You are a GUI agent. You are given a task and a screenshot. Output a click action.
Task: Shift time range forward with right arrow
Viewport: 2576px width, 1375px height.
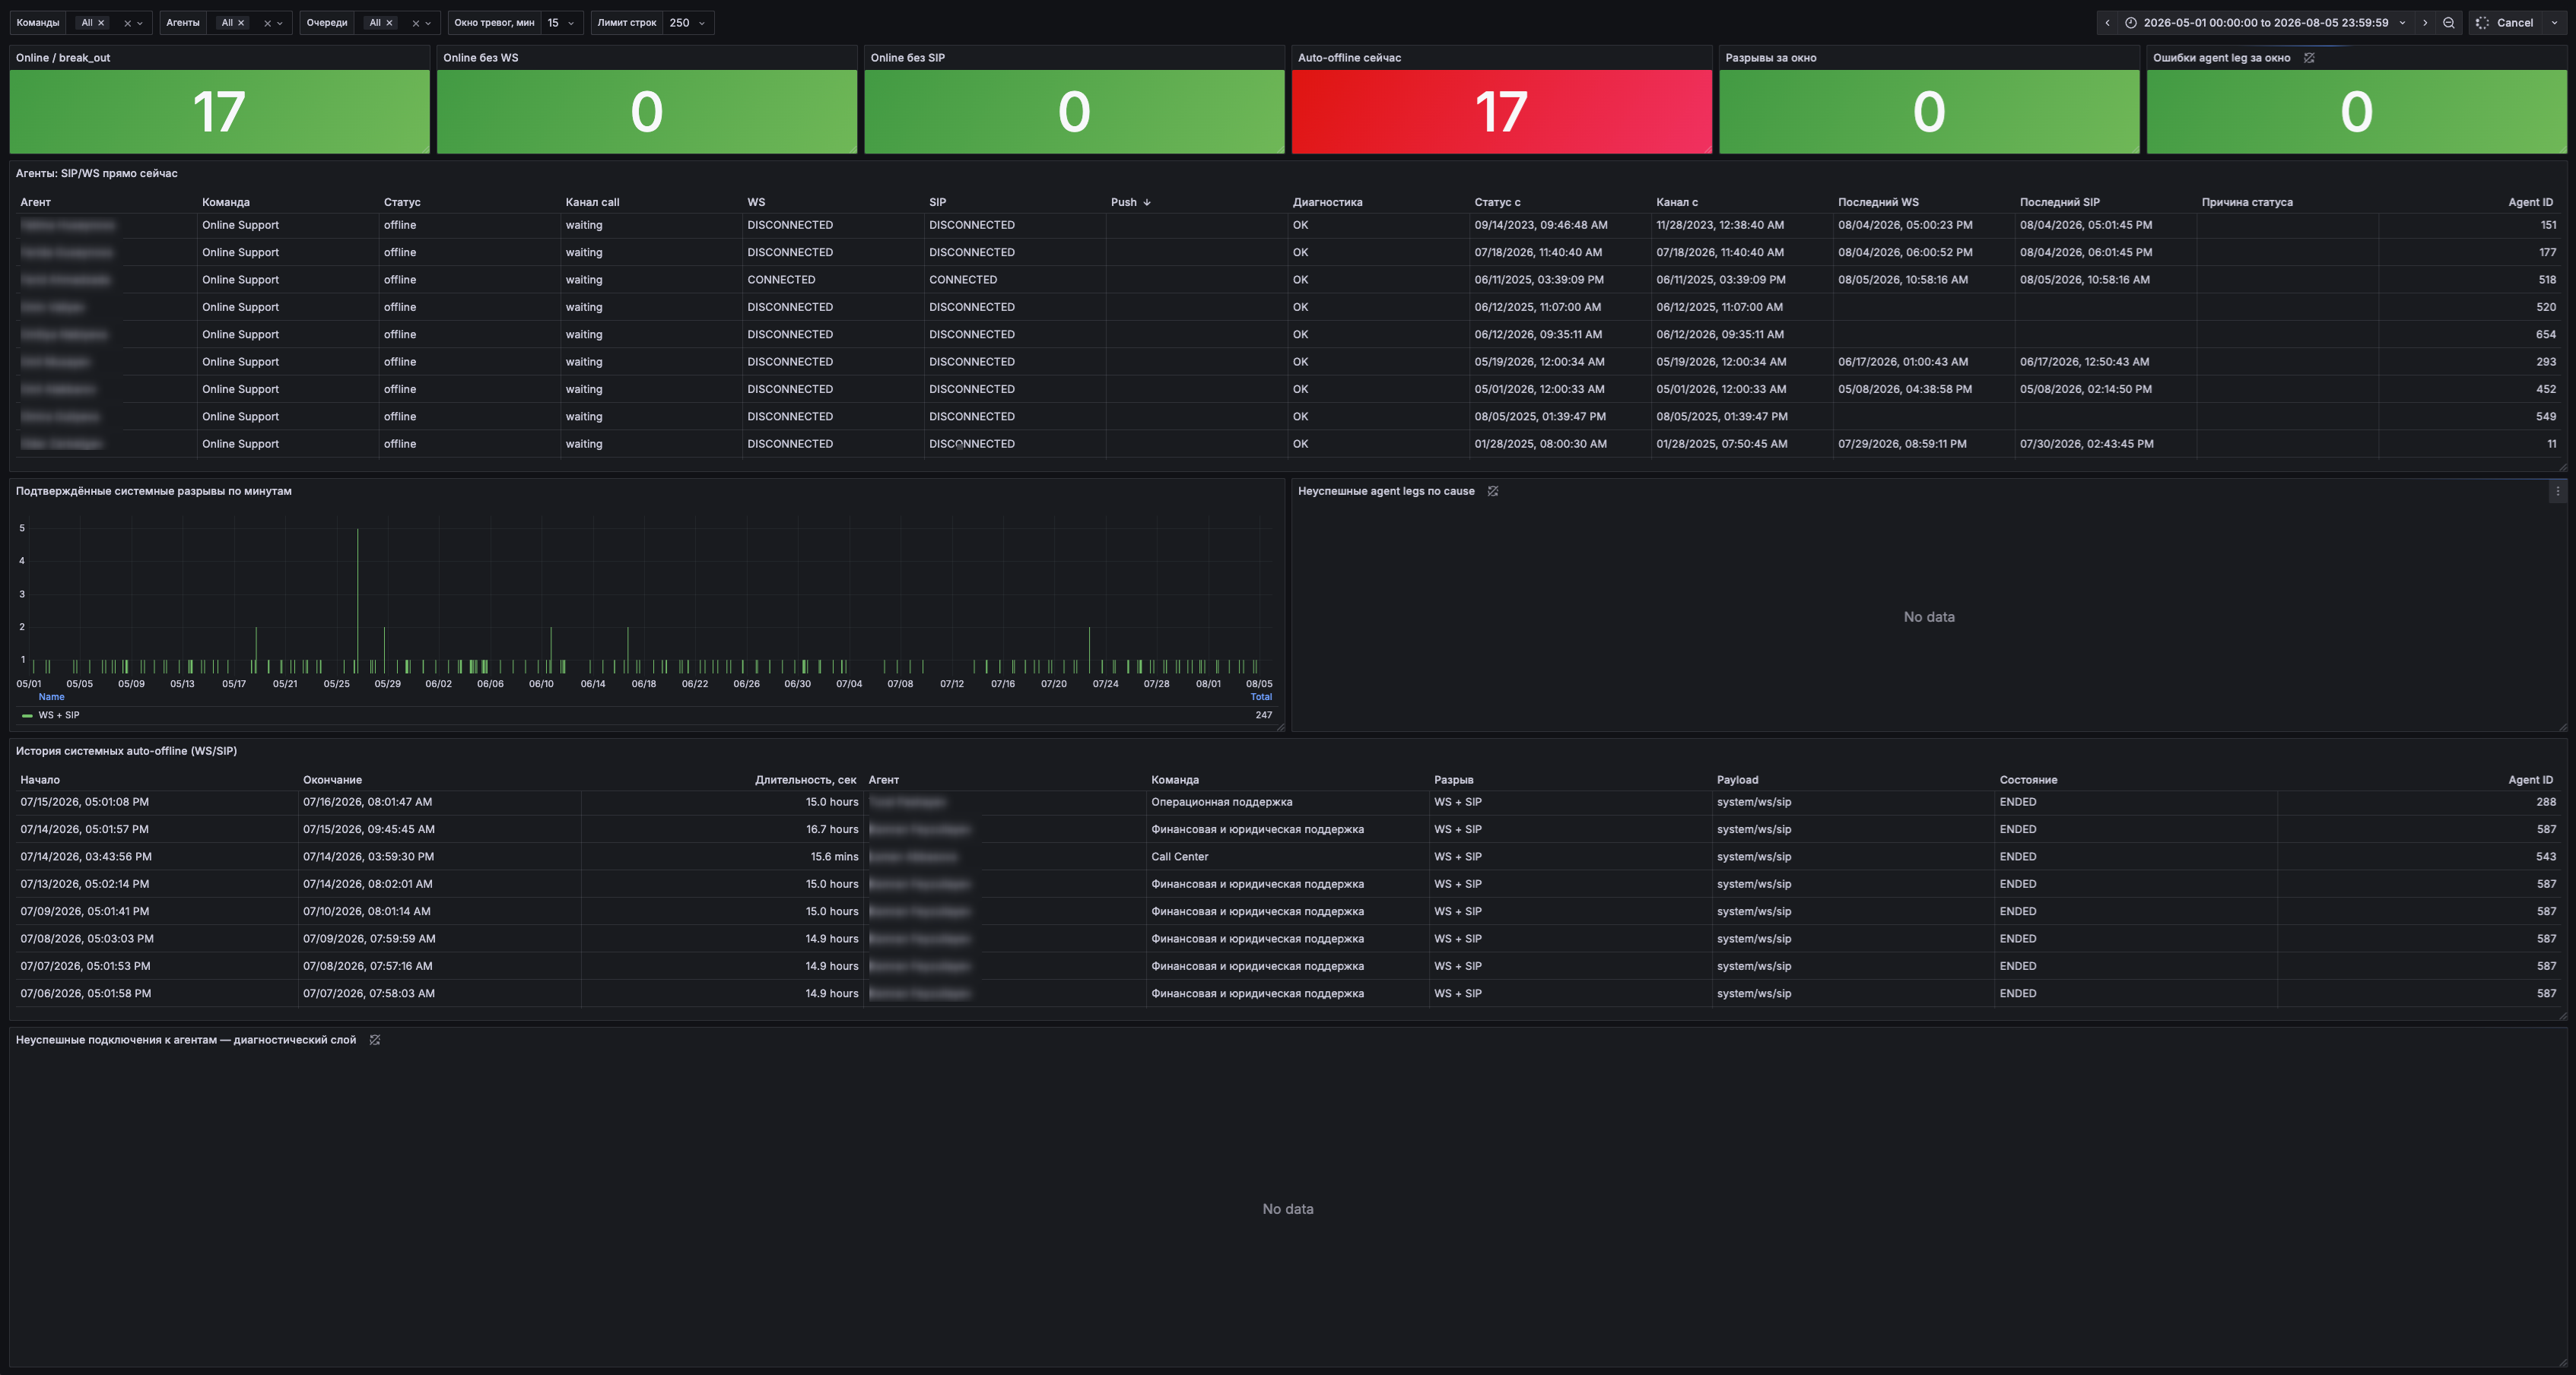click(x=2425, y=23)
